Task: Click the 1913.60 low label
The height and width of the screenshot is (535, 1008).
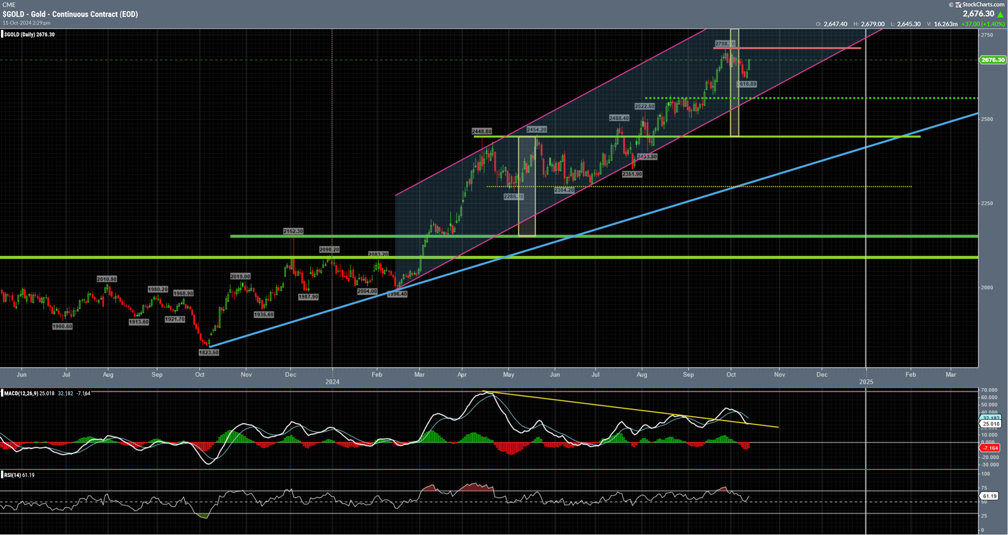Action: (139, 322)
